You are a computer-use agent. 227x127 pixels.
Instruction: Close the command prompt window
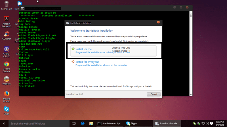click(187, 7)
